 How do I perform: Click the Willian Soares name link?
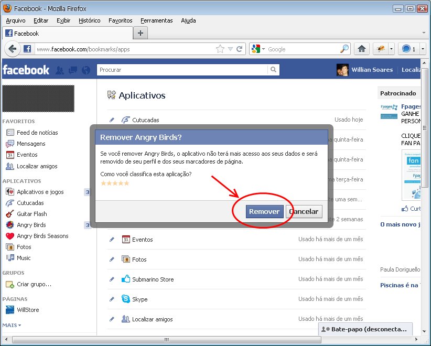372,70
